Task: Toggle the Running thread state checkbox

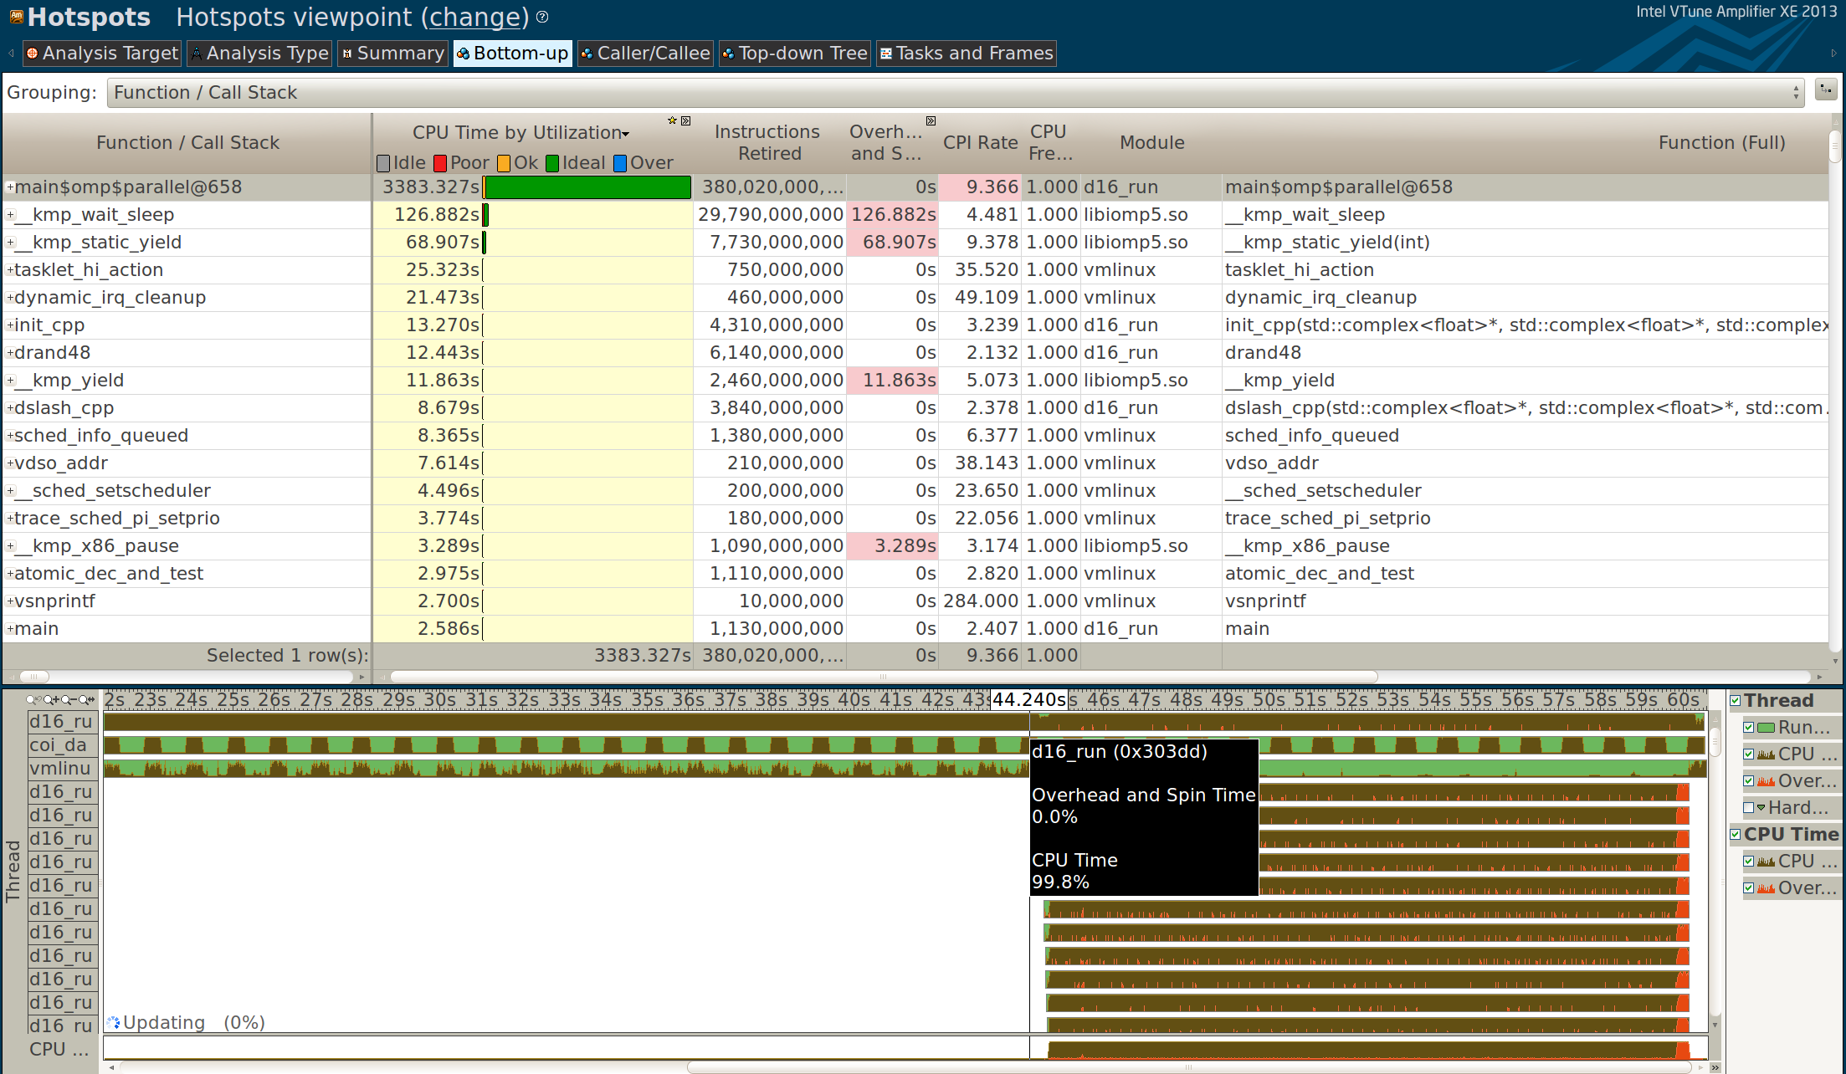Action: tap(1748, 728)
